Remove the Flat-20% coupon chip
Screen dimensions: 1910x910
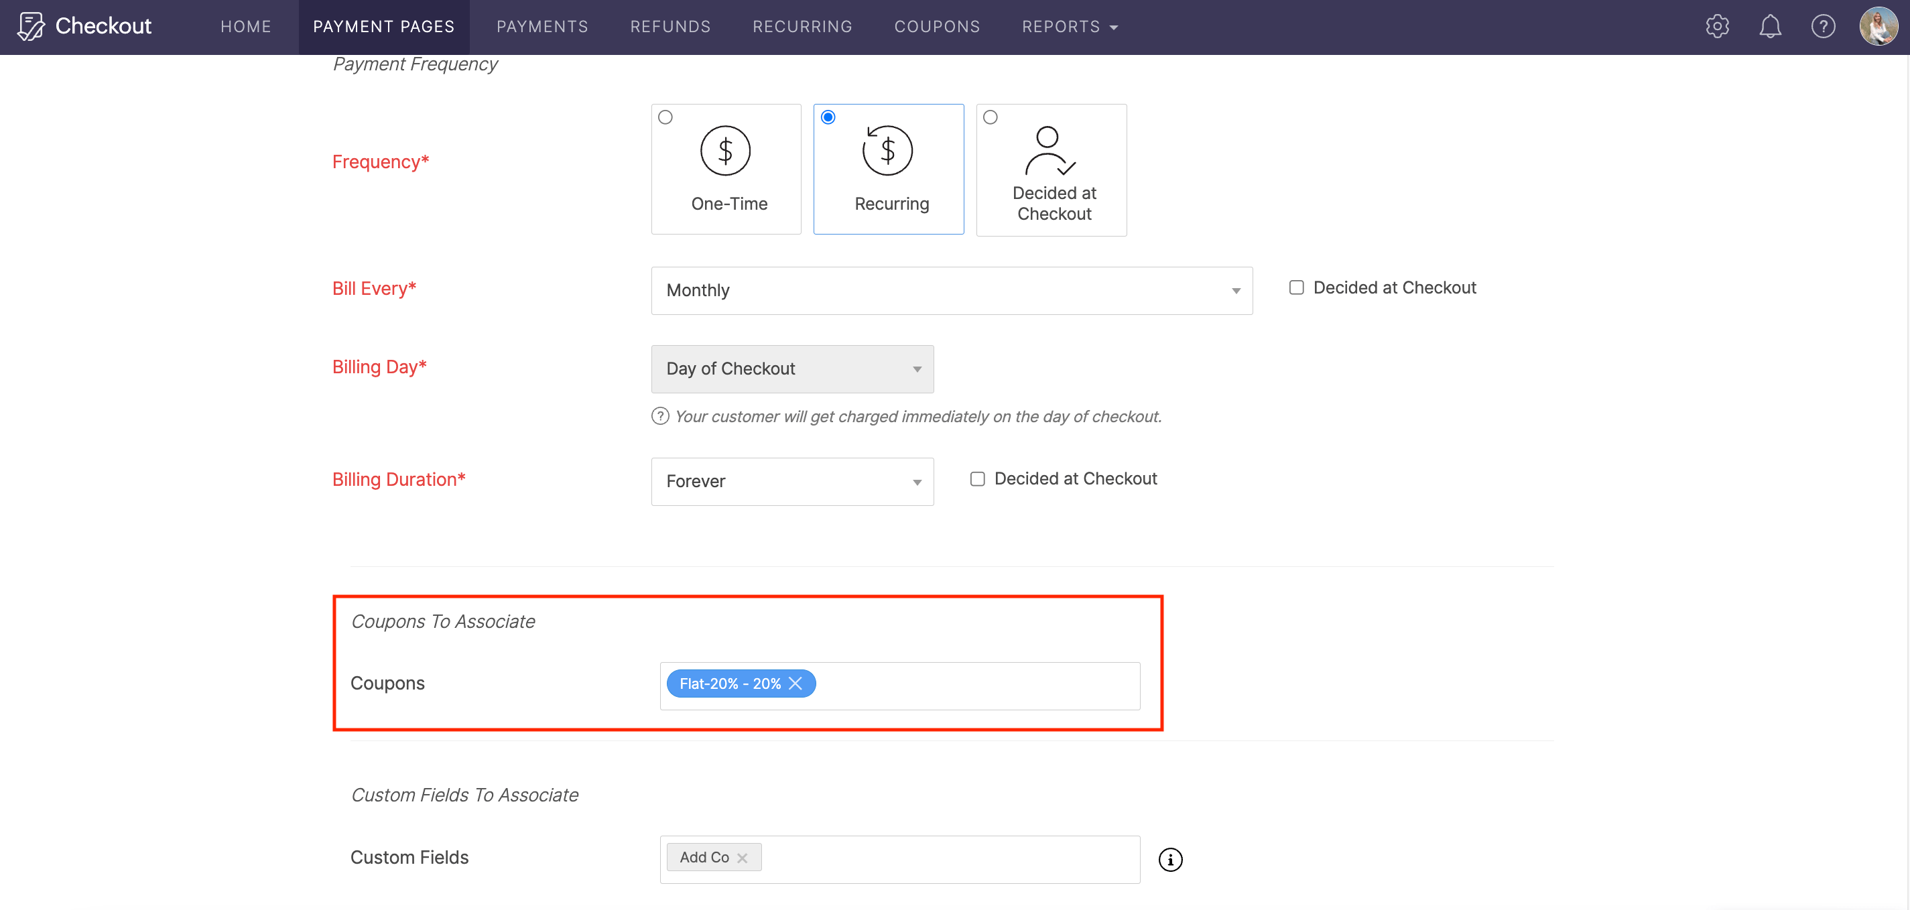click(796, 683)
